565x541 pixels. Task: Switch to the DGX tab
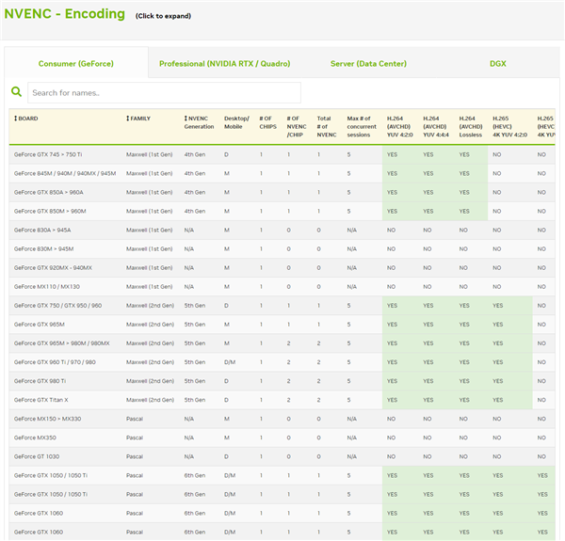[497, 63]
